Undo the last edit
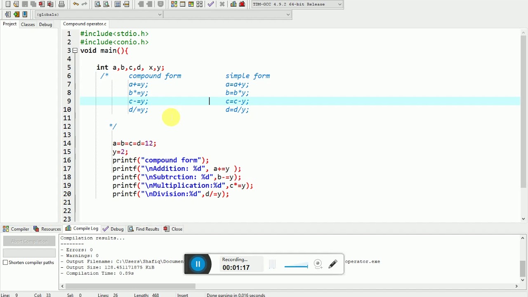The height and width of the screenshot is (297, 528). (76, 4)
